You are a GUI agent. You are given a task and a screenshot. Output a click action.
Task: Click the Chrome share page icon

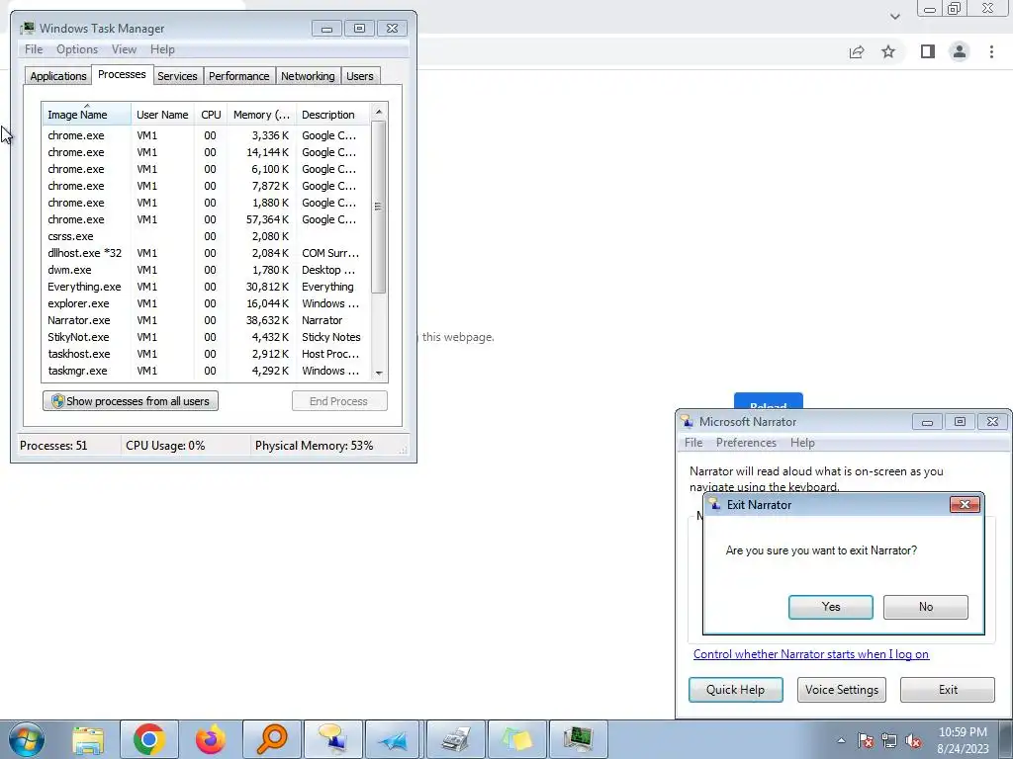point(857,51)
